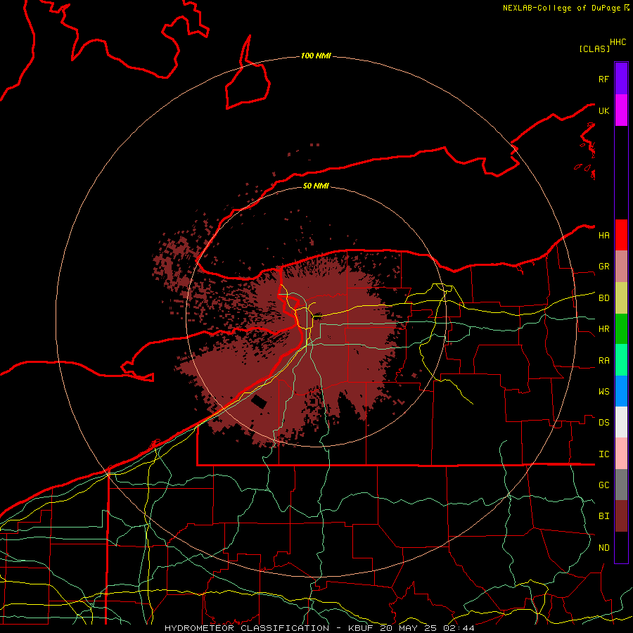The width and height of the screenshot is (633, 633).
Task: Click the "HR" legend label
Action: (x=604, y=329)
